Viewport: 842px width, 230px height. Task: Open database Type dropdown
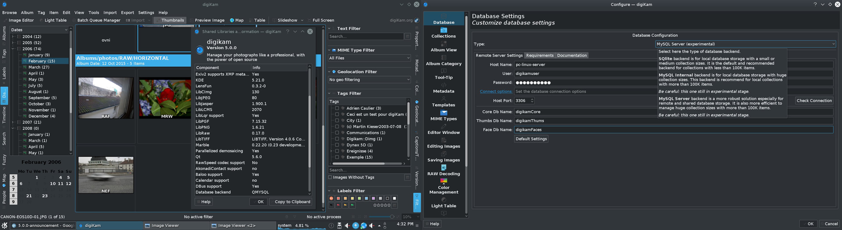tap(745, 44)
